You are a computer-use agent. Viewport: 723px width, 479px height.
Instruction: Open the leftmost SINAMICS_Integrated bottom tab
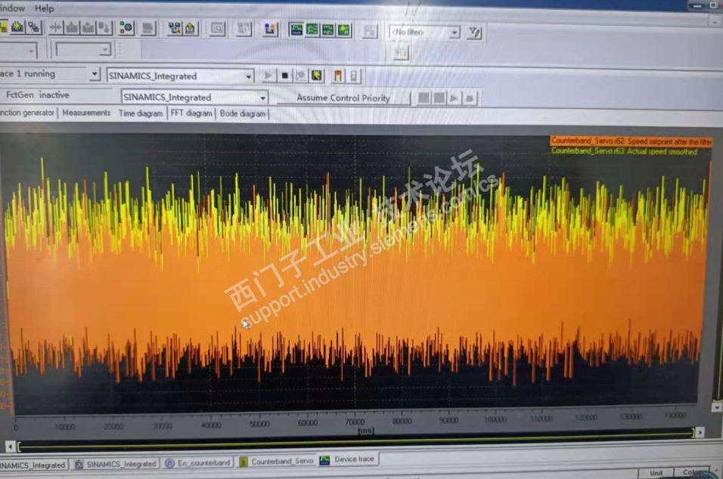point(33,465)
